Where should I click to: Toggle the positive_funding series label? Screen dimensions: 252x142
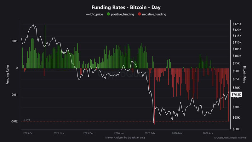pyautogui.click(x=122, y=14)
